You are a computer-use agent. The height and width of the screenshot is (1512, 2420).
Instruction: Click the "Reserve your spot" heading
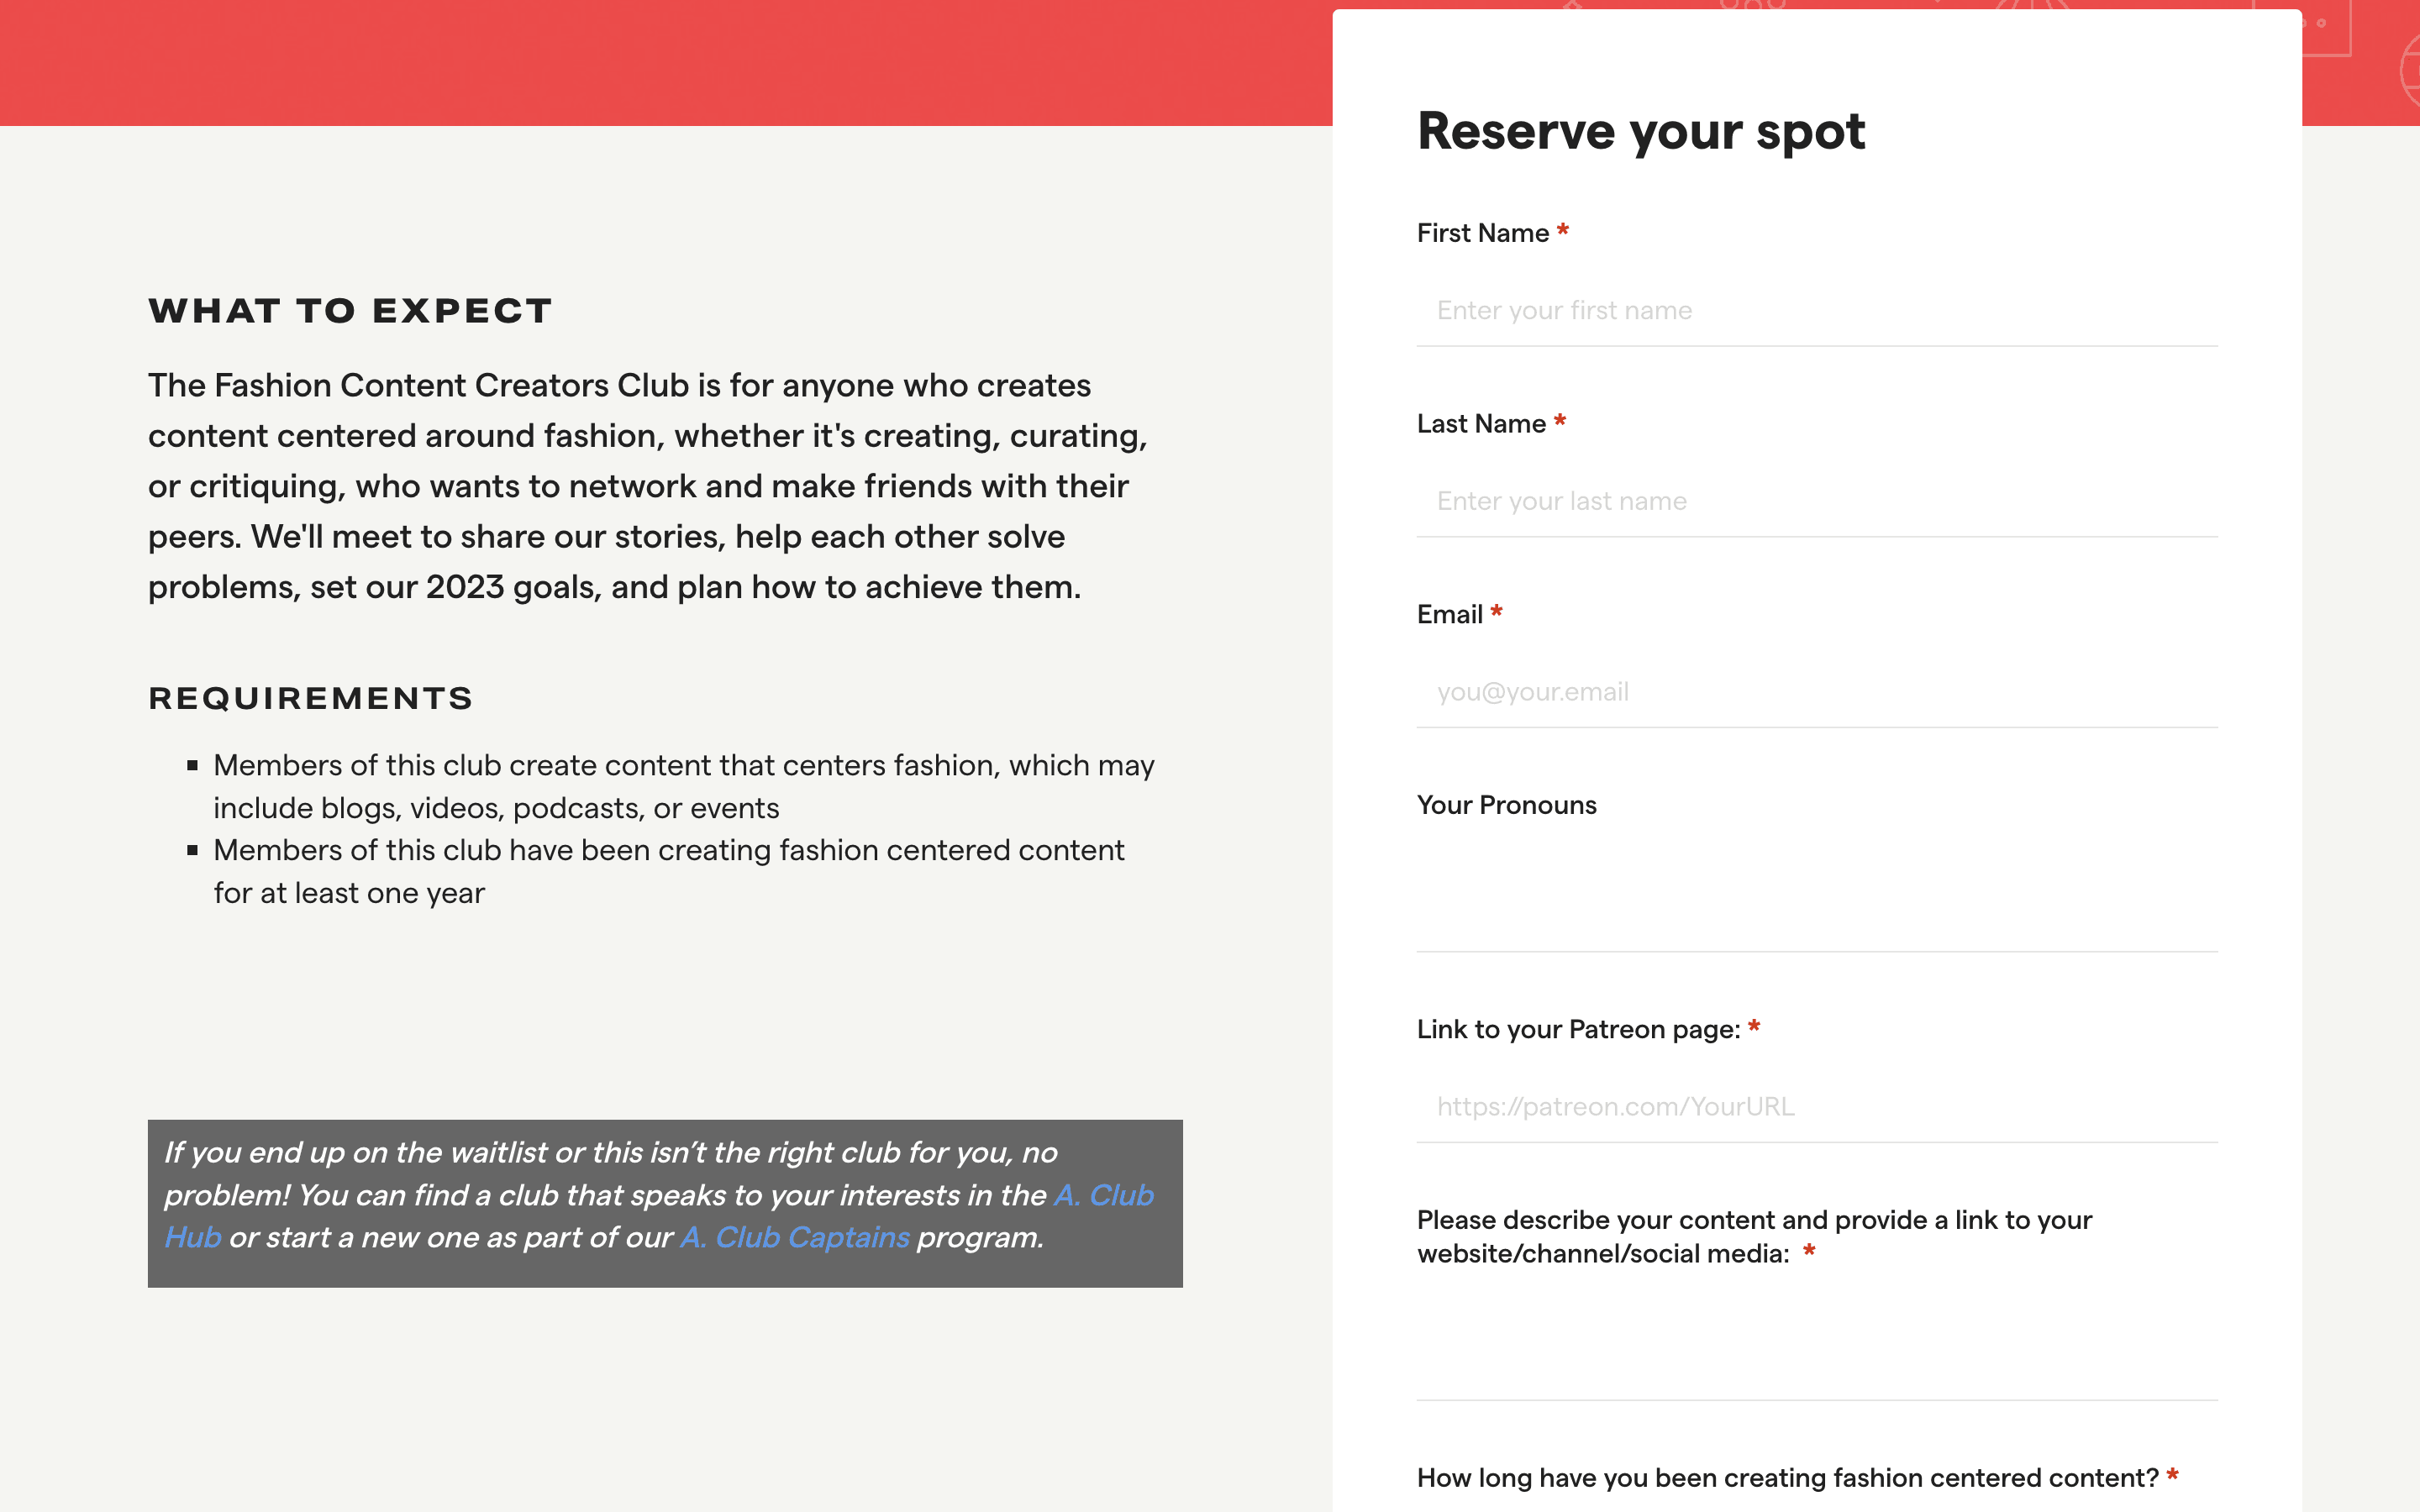1641,131
